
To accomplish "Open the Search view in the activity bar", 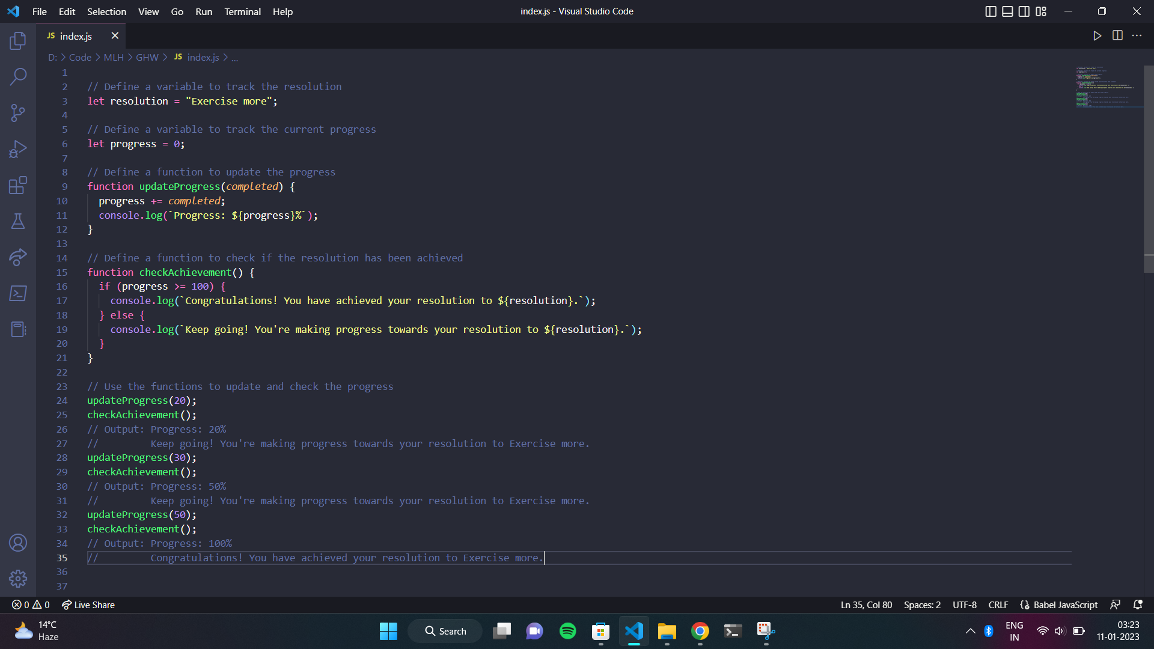I will point(18,77).
